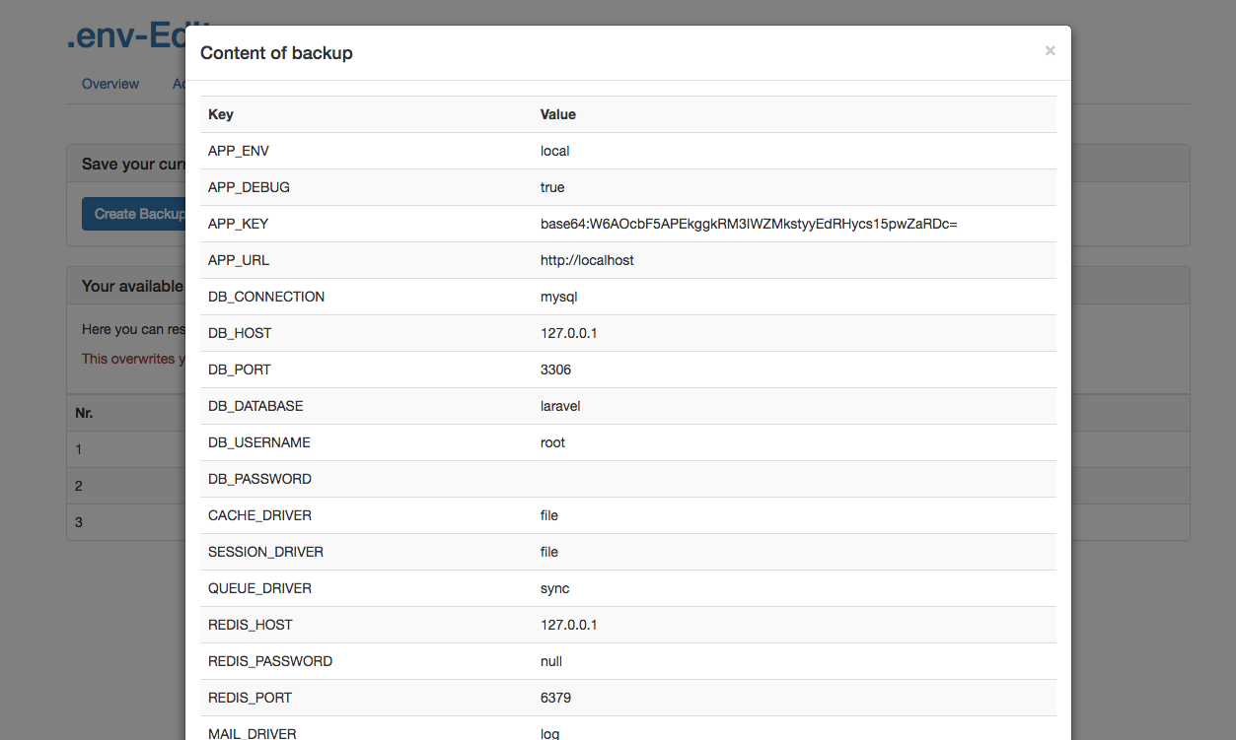Click the Value column header

point(558,114)
